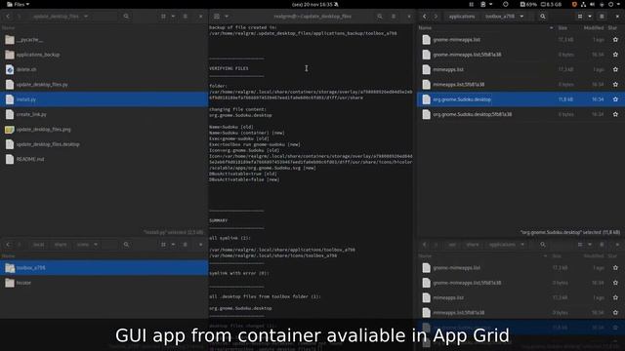Select the 'applications' path segment next to toolbox_a798
This screenshot has height=351, width=625.
click(x=462, y=17)
